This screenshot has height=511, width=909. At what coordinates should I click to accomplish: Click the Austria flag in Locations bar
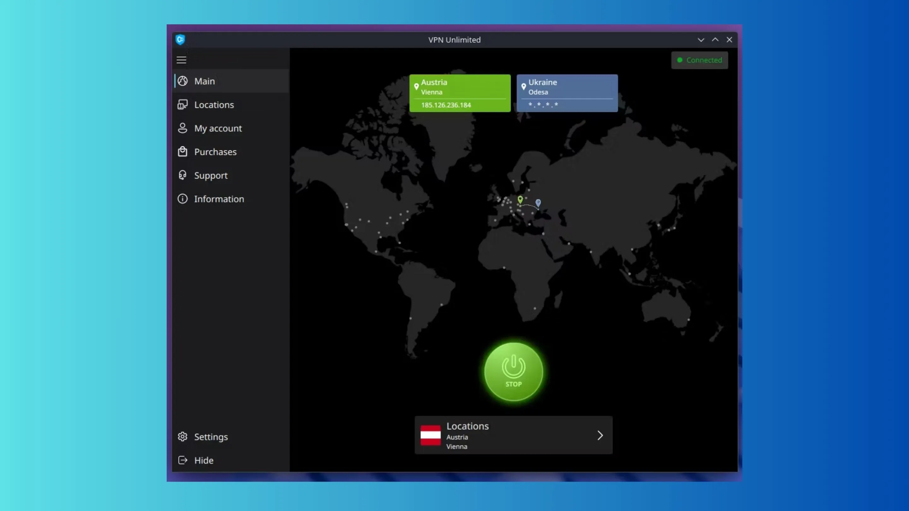[x=431, y=436]
